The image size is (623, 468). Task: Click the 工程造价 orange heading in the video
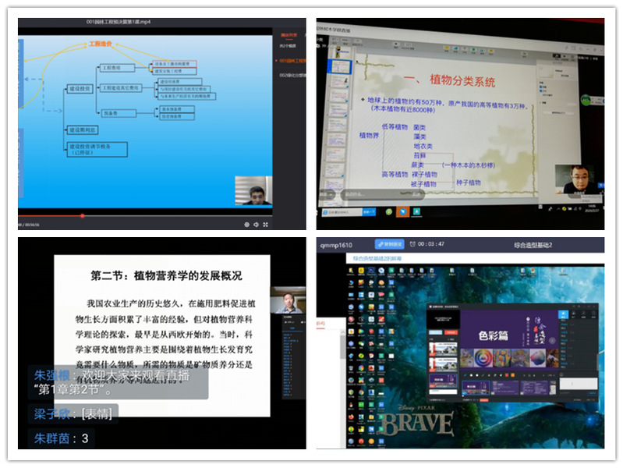pyautogui.click(x=101, y=44)
